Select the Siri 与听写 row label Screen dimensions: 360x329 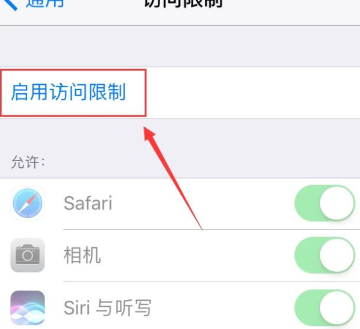107,308
